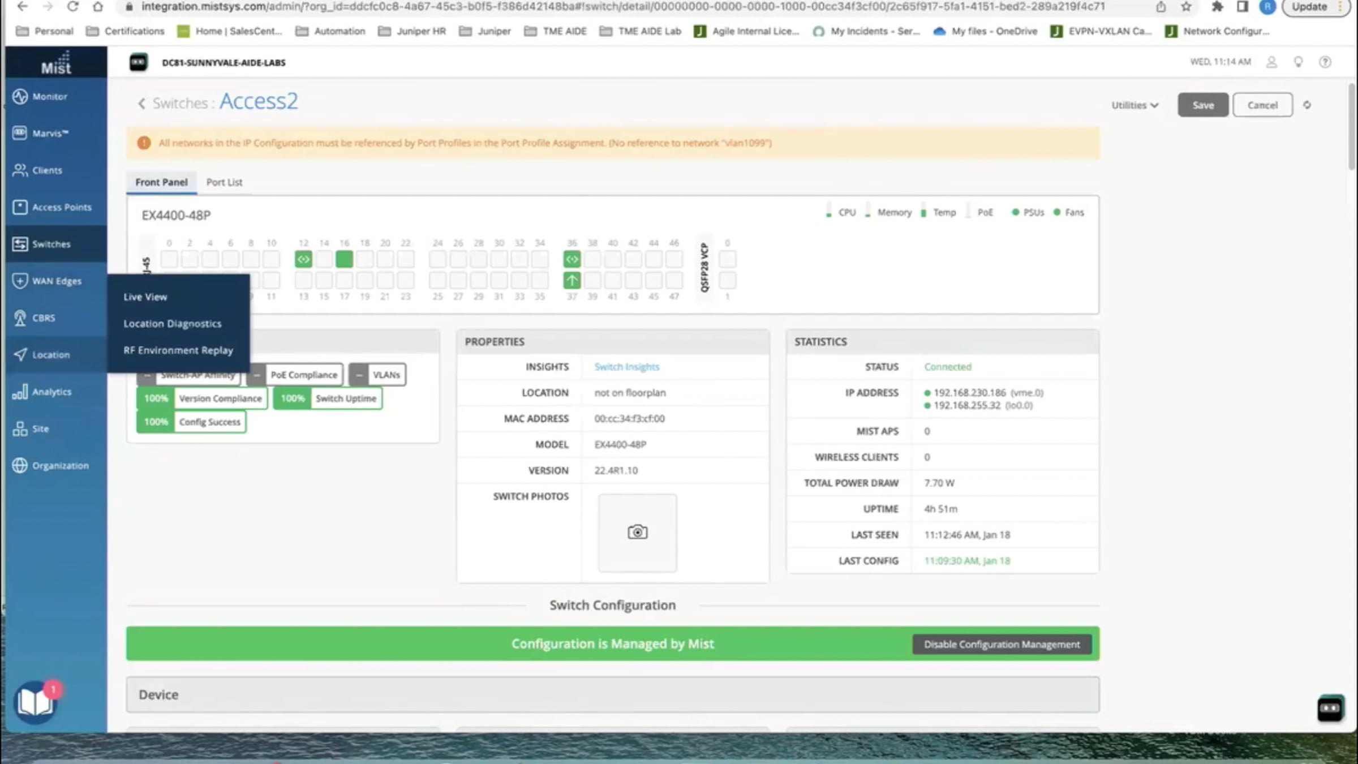The image size is (1358, 764).
Task: Go to WAN Edges section
Action: [x=57, y=281]
